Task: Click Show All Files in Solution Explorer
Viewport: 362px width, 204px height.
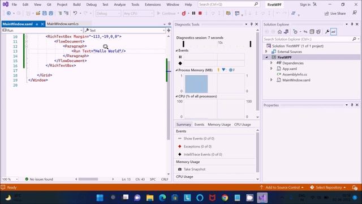Action: point(318,32)
